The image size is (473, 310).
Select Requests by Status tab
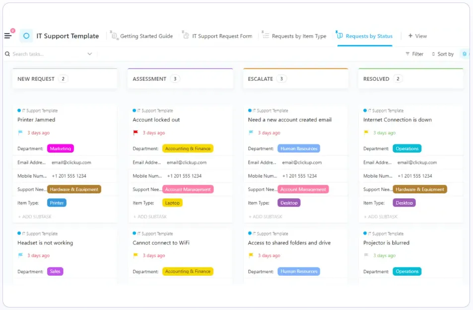tap(369, 36)
